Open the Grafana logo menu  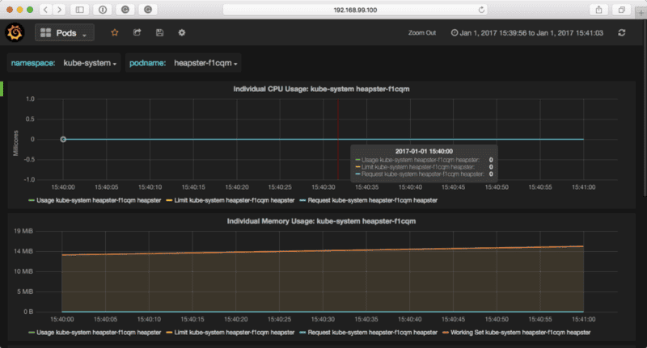pos(16,33)
